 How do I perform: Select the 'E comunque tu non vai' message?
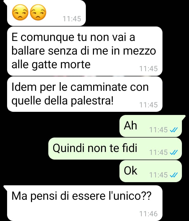(x=85, y=51)
